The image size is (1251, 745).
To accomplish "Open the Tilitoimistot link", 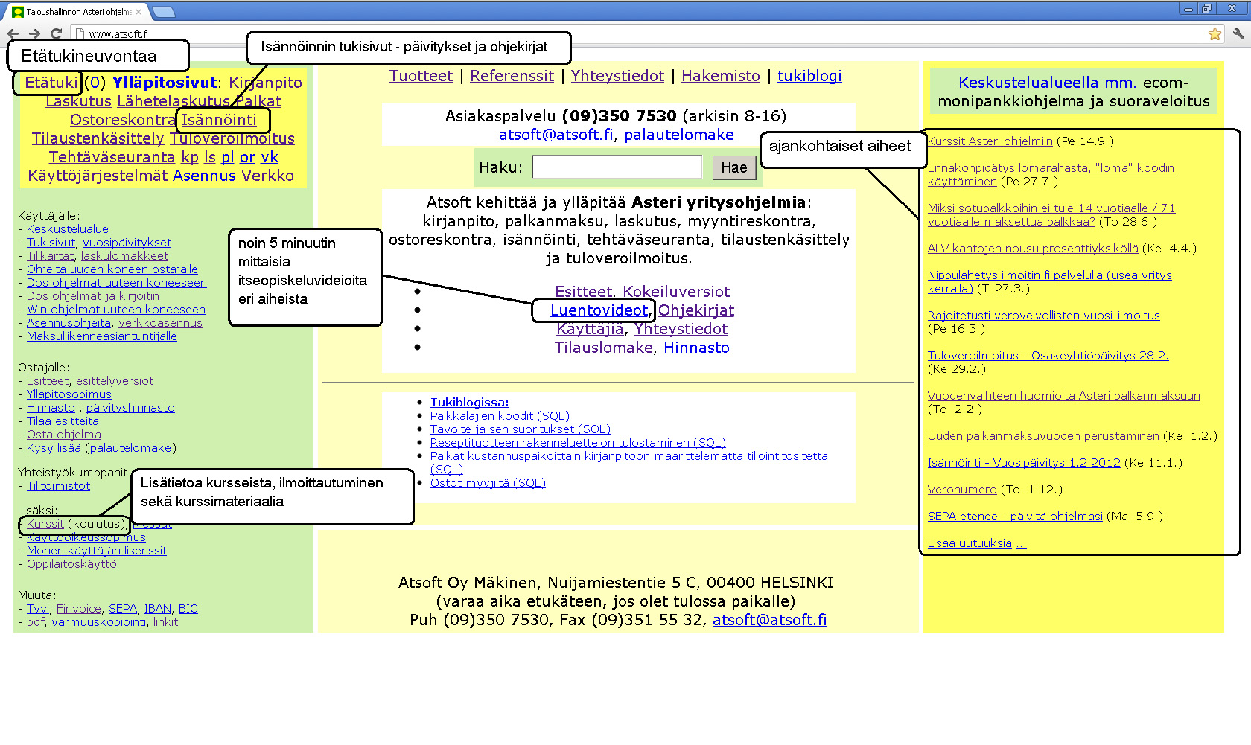I will (x=58, y=486).
